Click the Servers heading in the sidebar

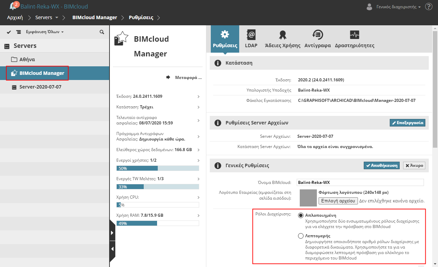click(25, 46)
